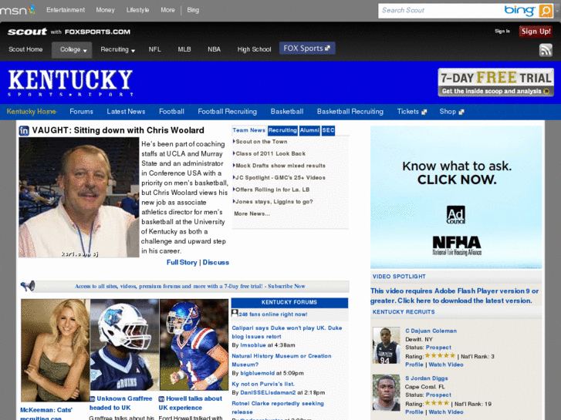Image resolution: width=561 pixels, height=420 pixels.
Task: Open the MLB section
Action: coord(184,49)
